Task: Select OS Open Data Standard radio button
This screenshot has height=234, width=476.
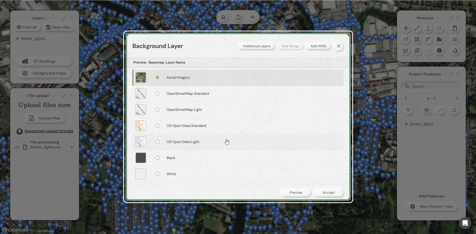Action: (x=157, y=126)
